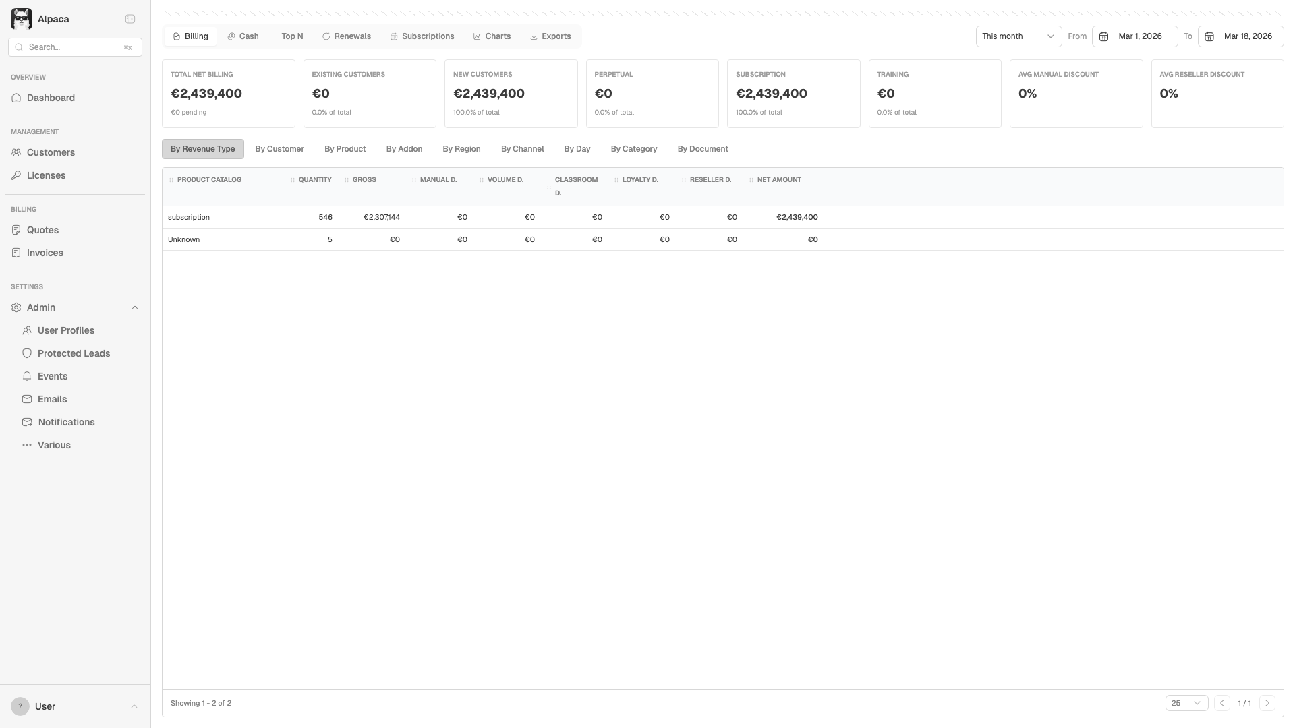This screenshot has height=728, width=1295.
Task: Click the Alpaca logo avatar
Action: click(x=22, y=19)
